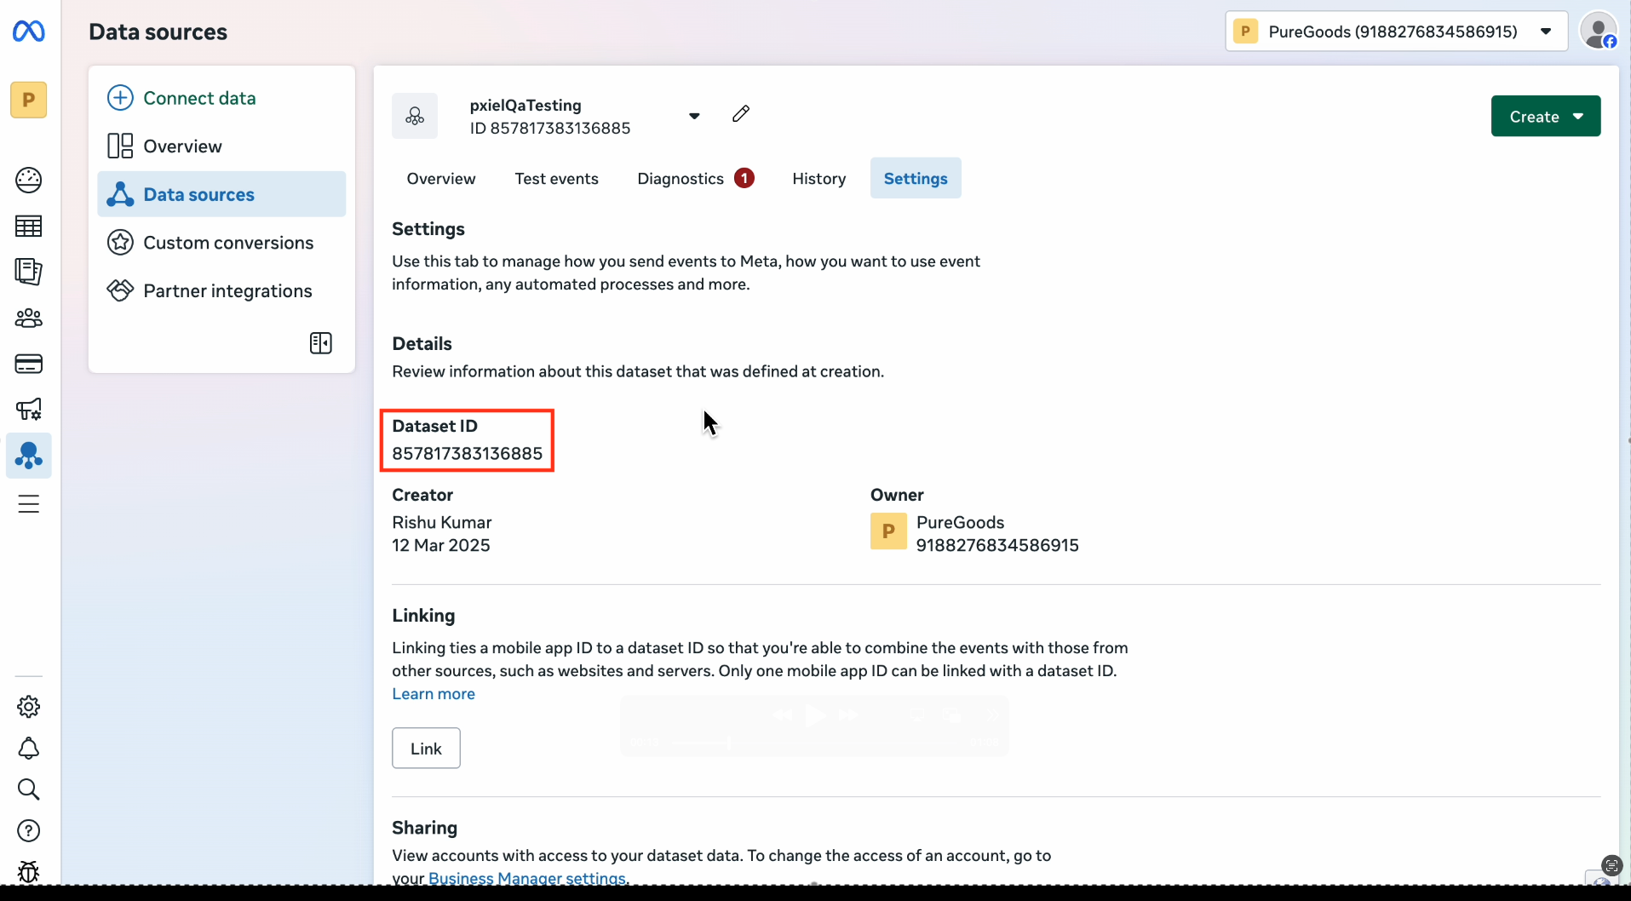Collapse the side navigation panel
The height and width of the screenshot is (901, 1631).
(x=321, y=343)
